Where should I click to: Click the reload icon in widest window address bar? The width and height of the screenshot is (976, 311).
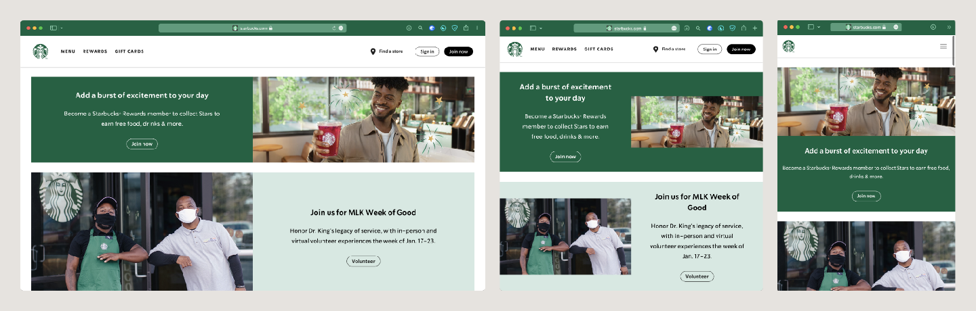(333, 28)
